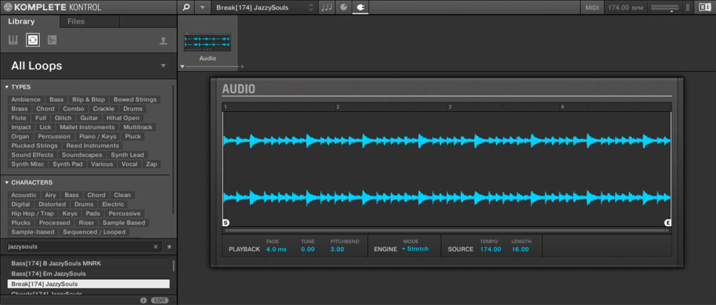Click the E end marker in waveform
Screen dimensions: 716x305
[668, 222]
